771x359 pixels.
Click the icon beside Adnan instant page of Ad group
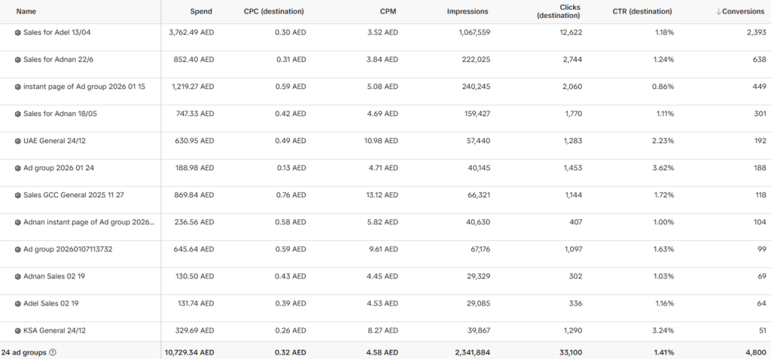tap(18, 222)
